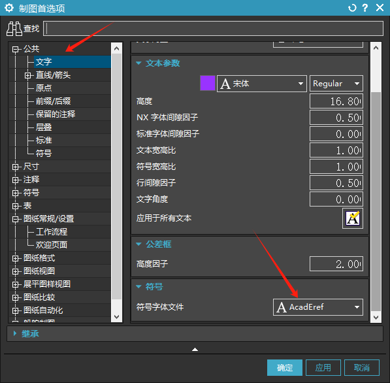Expand the 注释 tree node
This screenshot has height=383, width=390.
tap(16, 180)
